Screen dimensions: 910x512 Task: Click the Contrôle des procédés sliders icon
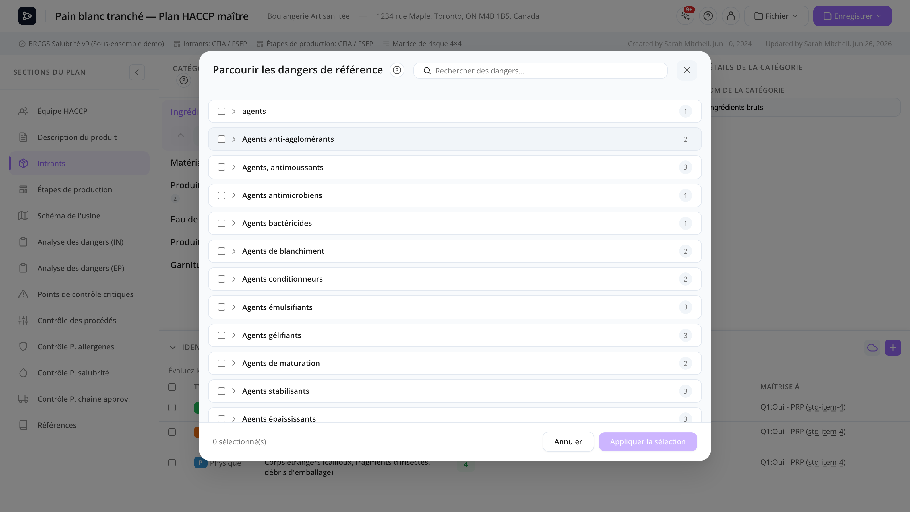[23, 320]
